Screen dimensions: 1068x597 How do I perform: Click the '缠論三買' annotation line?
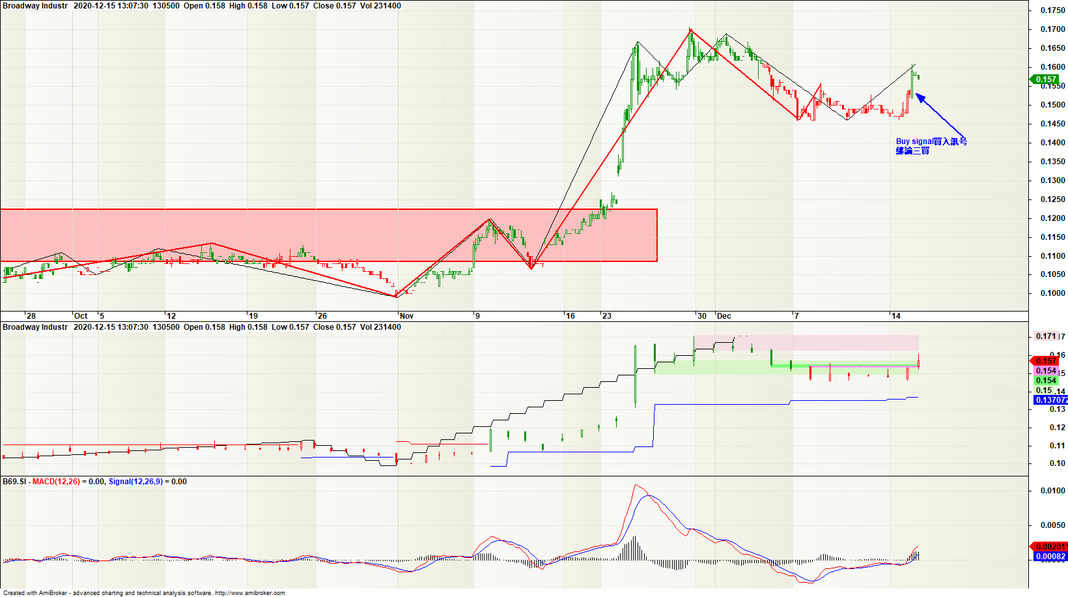pyautogui.click(x=912, y=151)
